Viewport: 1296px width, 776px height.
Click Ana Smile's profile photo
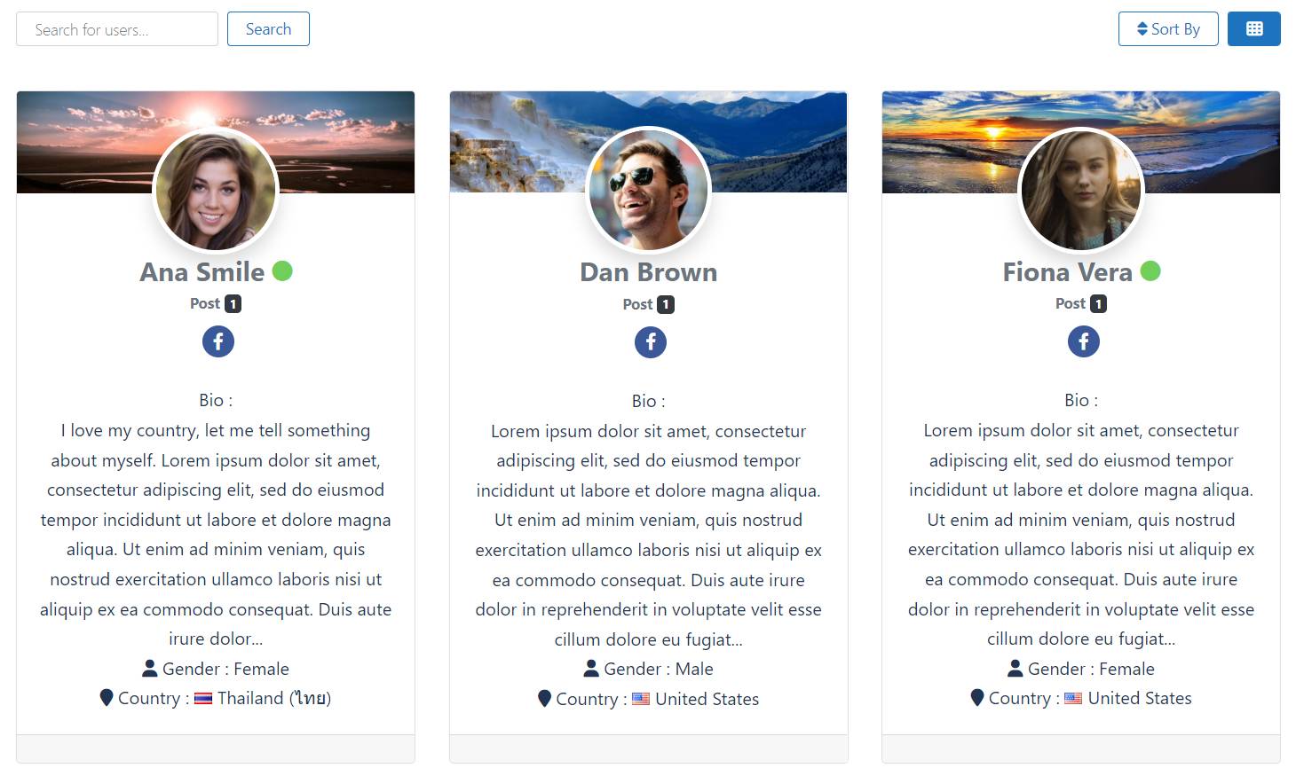click(216, 190)
